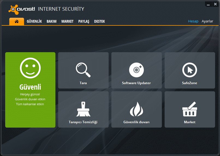Switch to the GÜVENLİK tab
Image resolution: width=220 pixels, height=156 pixels.
pyautogui.click(x=34, y=21)
